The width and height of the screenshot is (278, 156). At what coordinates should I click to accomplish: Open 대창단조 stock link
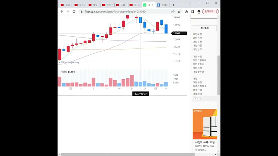point(197,82)
